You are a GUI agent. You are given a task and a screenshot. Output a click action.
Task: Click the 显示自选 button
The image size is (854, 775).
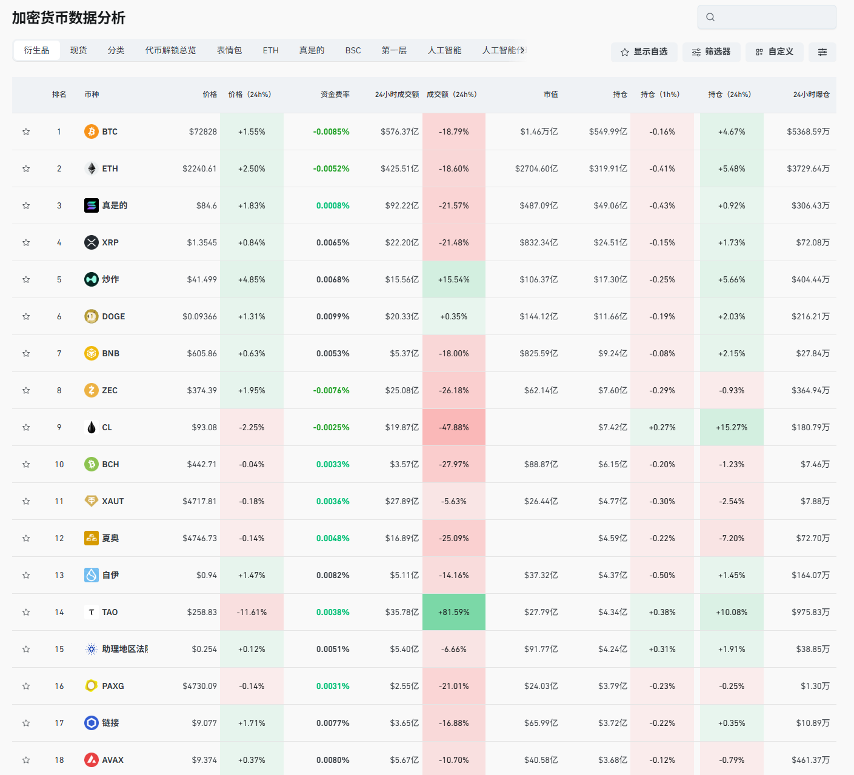(644, 52)
